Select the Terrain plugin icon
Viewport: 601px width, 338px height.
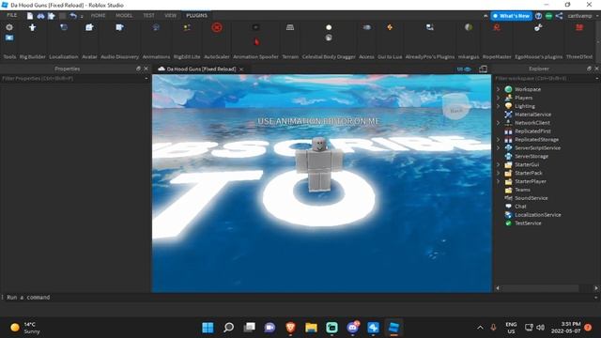tap(290, 27)
